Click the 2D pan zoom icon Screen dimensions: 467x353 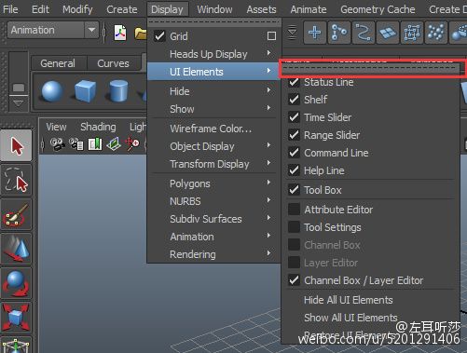(132, 144)
